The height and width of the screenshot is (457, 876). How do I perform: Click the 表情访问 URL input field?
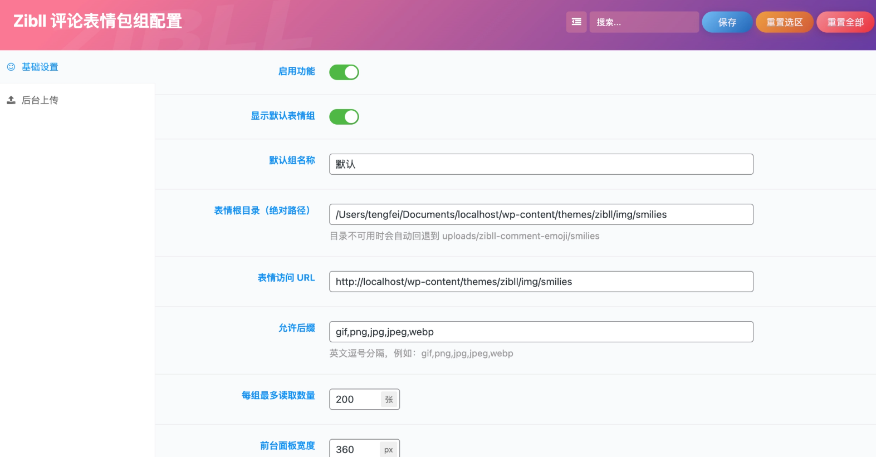coord(541,282)
